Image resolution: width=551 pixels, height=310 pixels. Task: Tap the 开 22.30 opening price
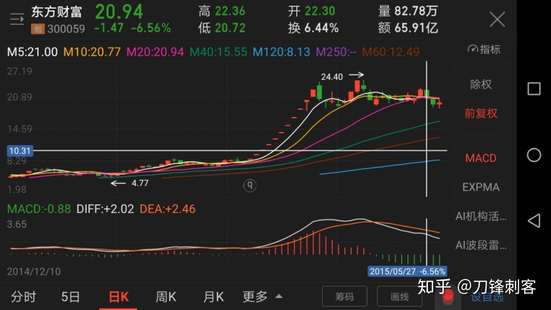click(x=312, y=11)
